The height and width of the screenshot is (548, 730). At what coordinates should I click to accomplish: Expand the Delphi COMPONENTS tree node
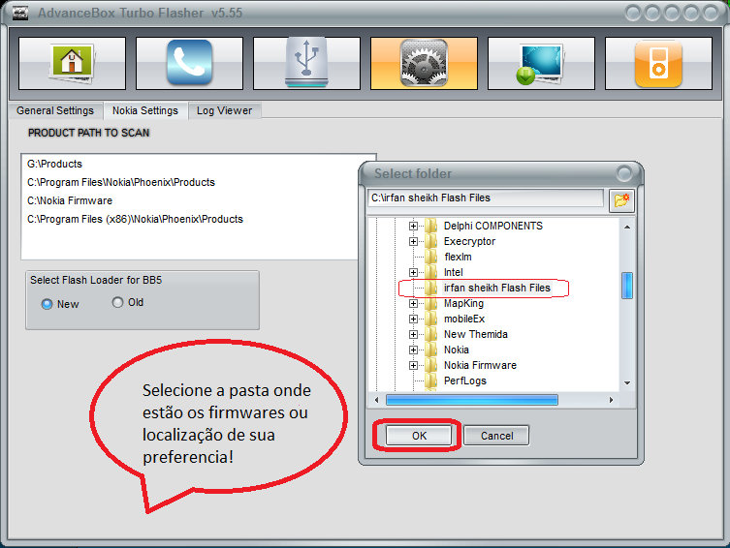[413, 226]
